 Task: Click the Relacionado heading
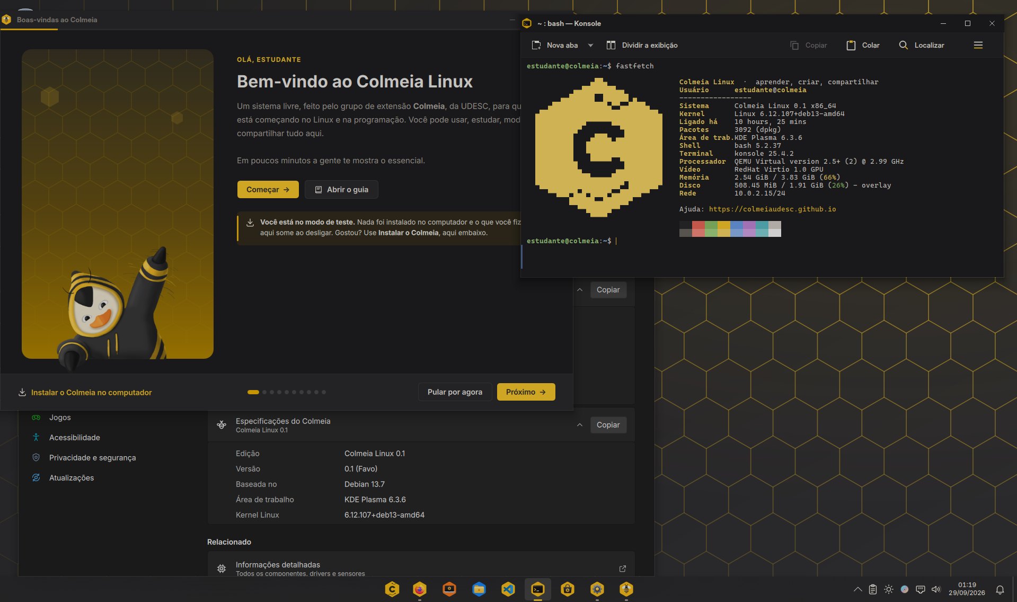click(229, 542)
